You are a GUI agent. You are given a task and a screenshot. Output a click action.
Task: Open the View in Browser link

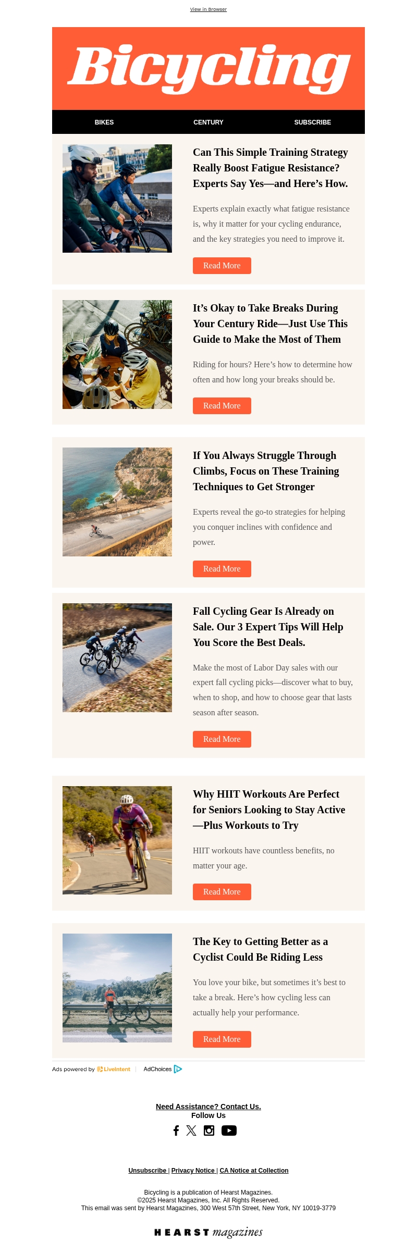click(x=208, y=9)
